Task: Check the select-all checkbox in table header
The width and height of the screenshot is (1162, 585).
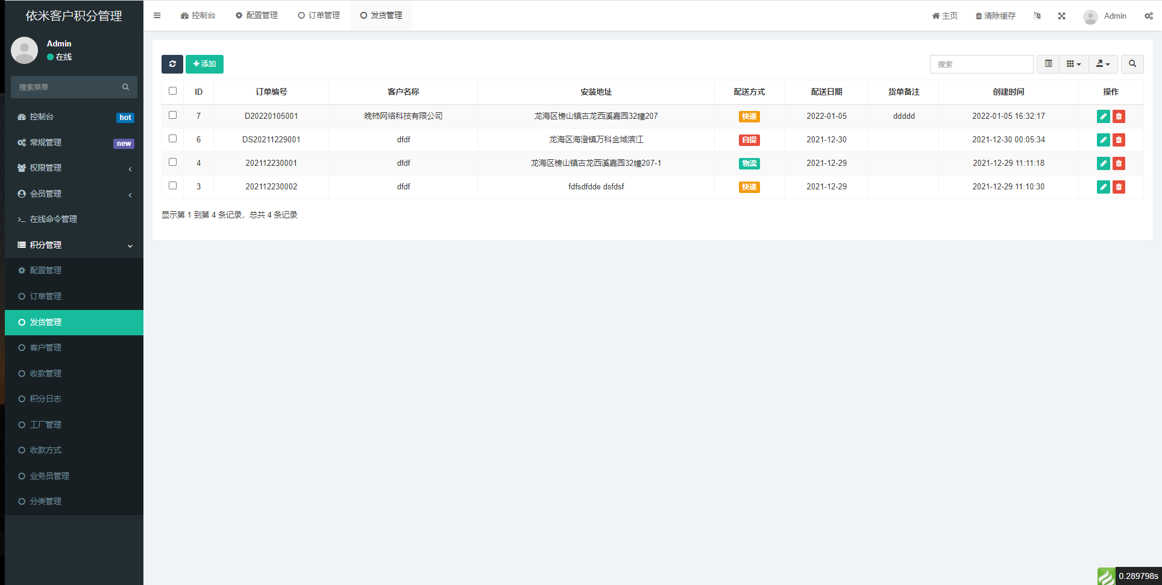Action: 173,91
